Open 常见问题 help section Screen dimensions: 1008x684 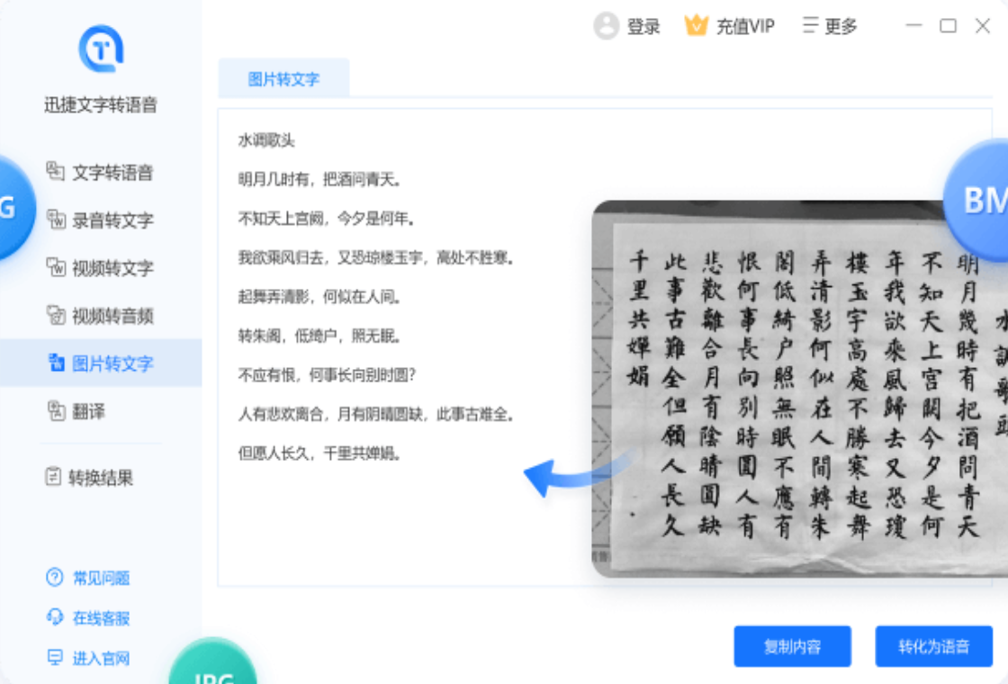coord(92,579)
